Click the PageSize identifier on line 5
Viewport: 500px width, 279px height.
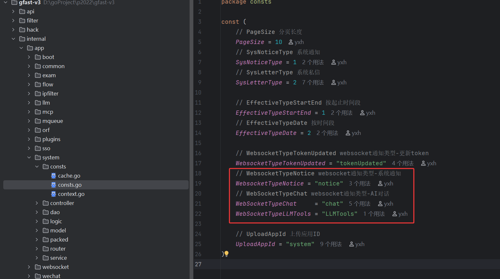(x=250, y=42)
